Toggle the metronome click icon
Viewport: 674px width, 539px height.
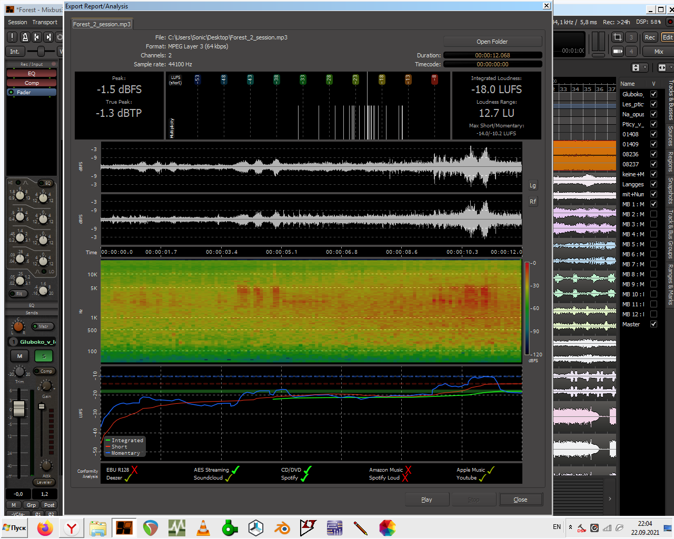25,37
